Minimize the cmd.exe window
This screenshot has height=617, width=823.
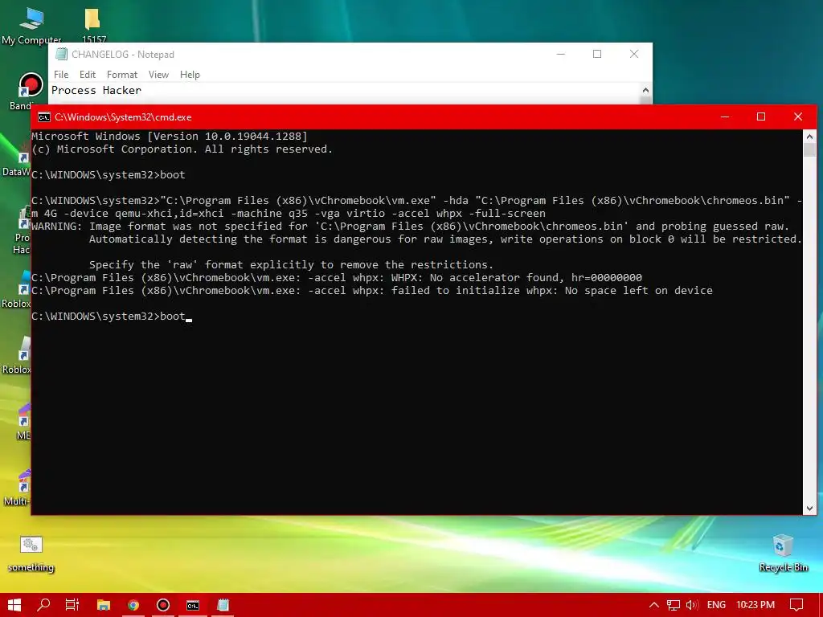tap(725, 117)
